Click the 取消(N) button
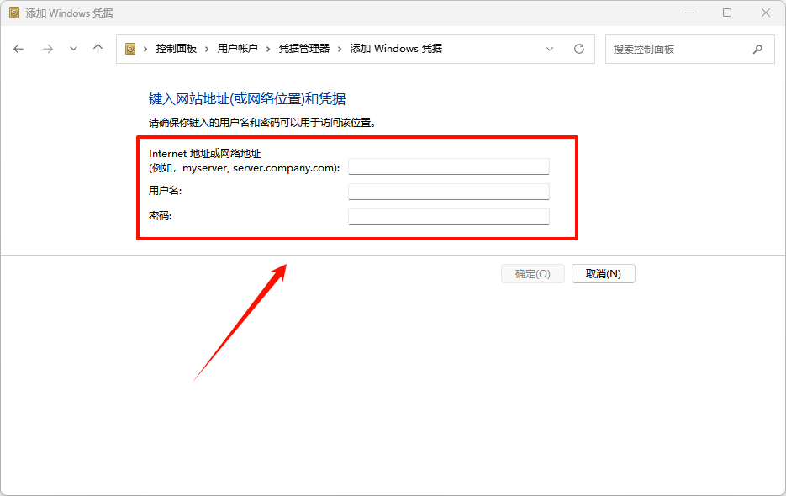The image size is (786, 496). [603, 273]
